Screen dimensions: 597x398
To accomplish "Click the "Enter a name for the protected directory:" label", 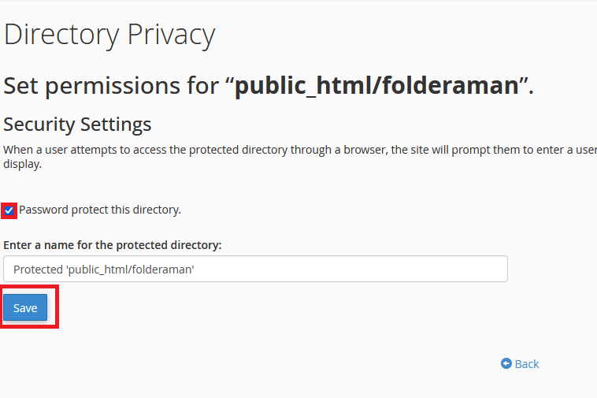I will pos(113,245).
